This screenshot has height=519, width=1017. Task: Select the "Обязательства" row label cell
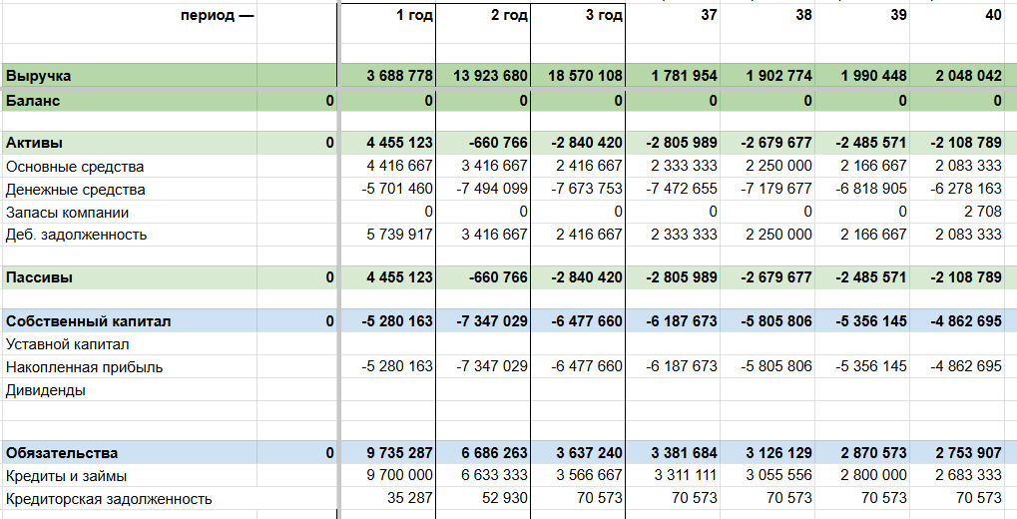pyautogui.click(x=62, y=453)
